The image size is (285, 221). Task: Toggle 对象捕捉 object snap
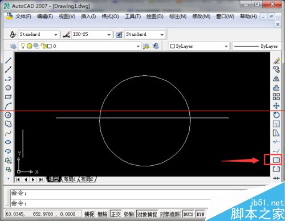coord(147,214)
